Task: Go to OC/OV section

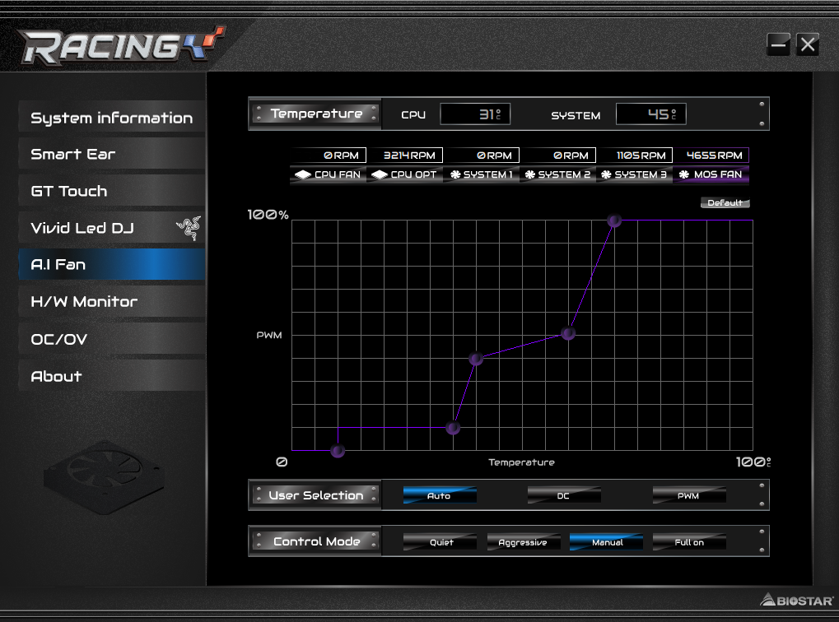Action: (112, 339)
